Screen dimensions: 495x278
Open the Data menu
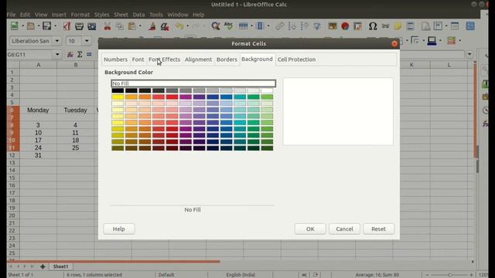[x=138, y=15]
